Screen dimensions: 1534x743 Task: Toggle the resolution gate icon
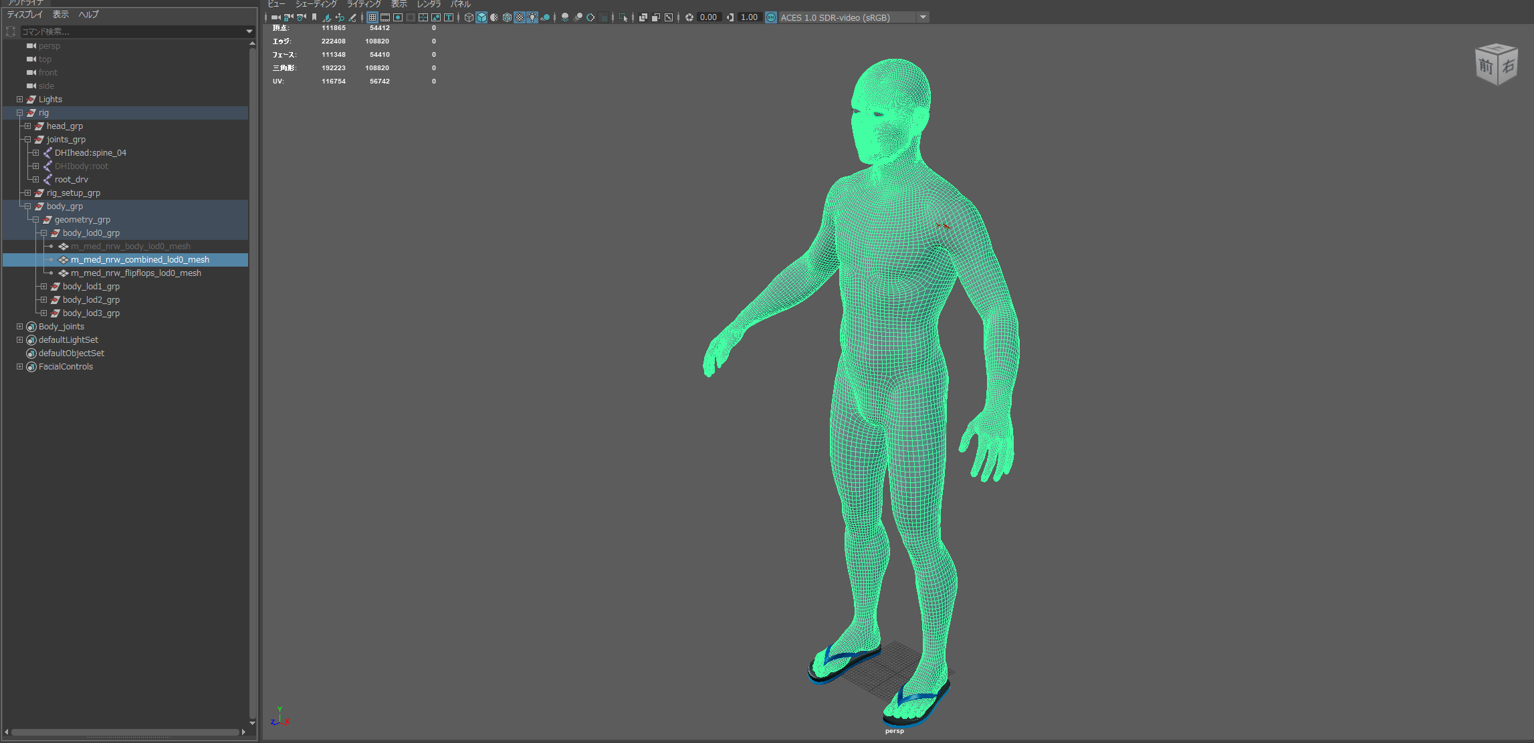pyautogui.click(x=398, y=17)
